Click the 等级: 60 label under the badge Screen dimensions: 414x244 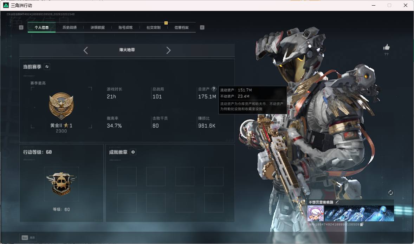point(61,210)
